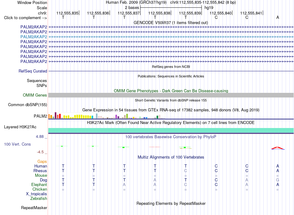
Task: Click the -4.5 PhyloP lower scale value
Action: click(40, 152)
